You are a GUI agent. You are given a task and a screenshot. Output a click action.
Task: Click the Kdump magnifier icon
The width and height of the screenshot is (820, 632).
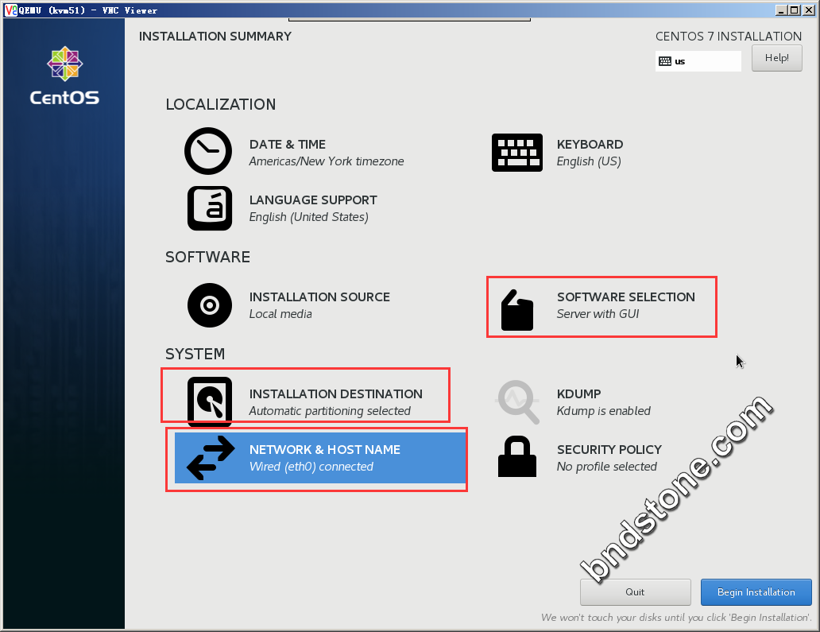pos(517,401)
